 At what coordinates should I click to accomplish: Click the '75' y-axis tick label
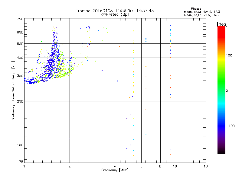[21, 162]
